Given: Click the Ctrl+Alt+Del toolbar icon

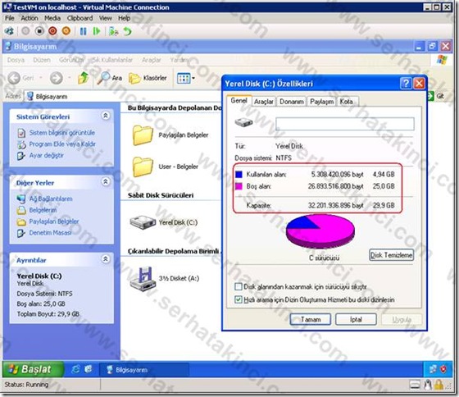Looking at the screenshot, I should tap(9, 31).
